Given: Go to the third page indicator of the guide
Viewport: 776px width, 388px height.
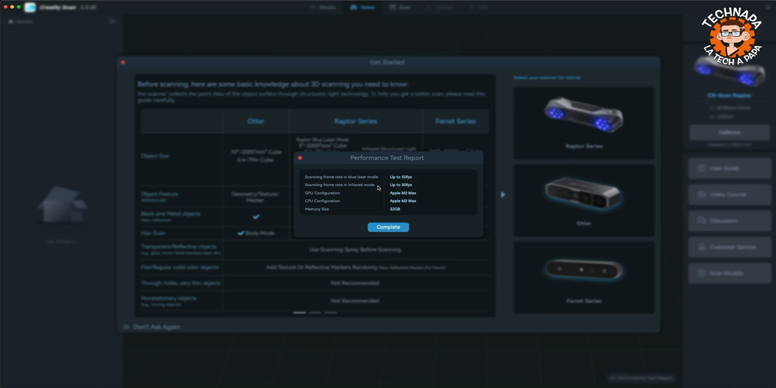Looking at the screenshot, I should coord(330,312).
